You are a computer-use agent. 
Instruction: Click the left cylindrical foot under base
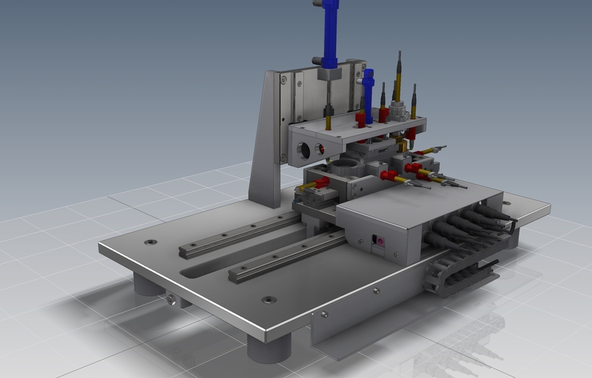tap(148, 283)
